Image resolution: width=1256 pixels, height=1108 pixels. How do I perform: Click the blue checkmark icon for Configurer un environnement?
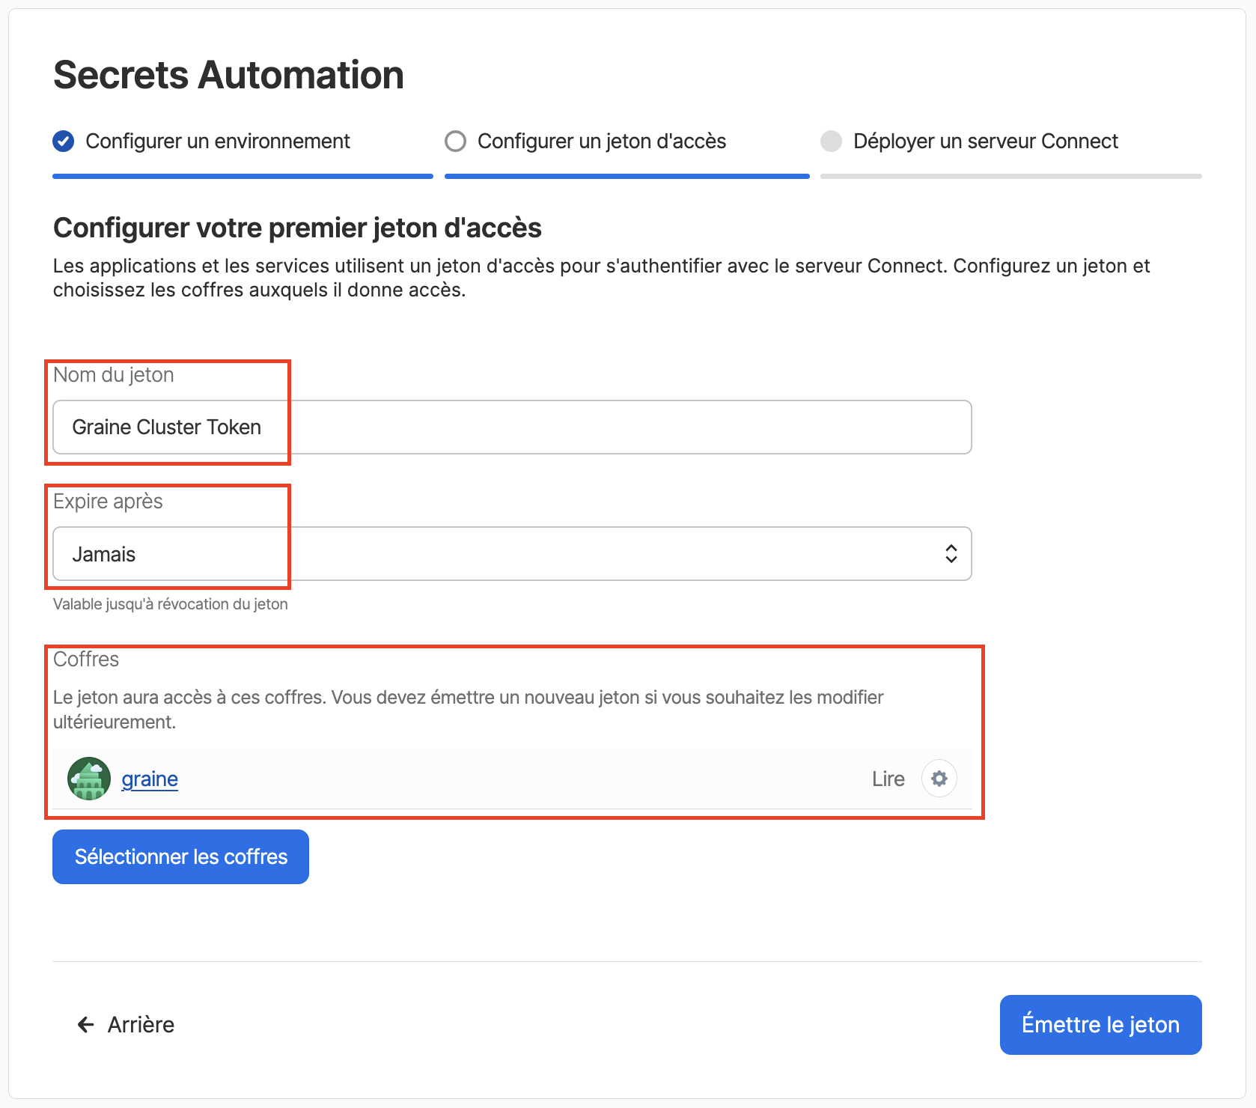tap(64, 141)
